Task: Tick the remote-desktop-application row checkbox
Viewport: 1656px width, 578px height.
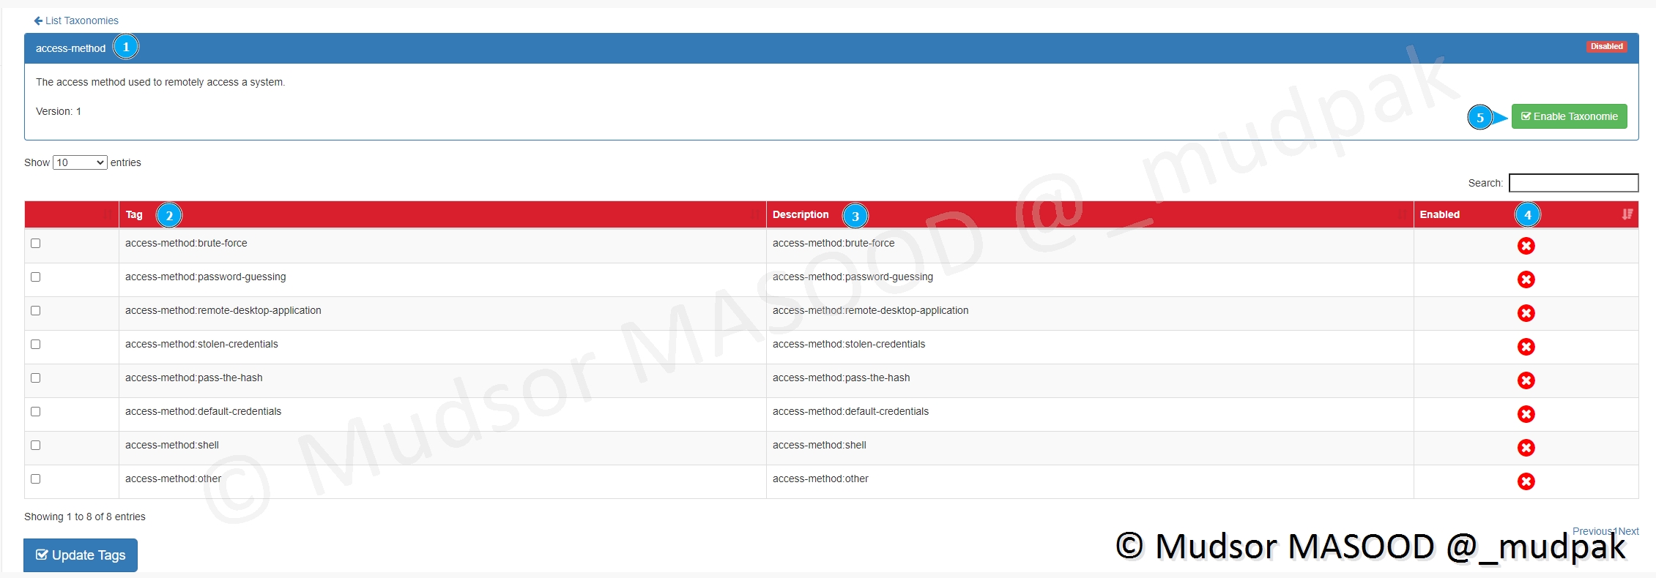Action: (36, 310)
